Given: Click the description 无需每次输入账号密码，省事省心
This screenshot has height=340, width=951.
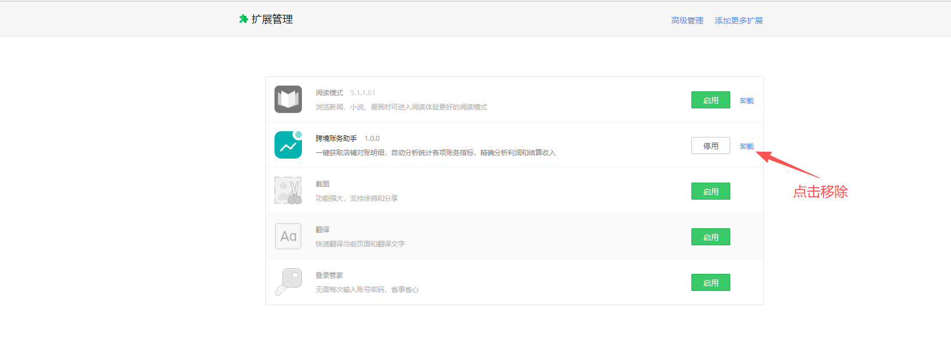Looking at the screenshot, I should coord(367,289).
